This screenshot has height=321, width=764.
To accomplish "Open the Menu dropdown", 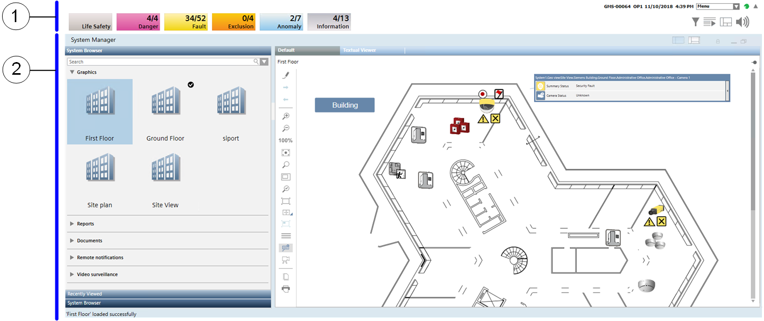I will click(718, 6).
